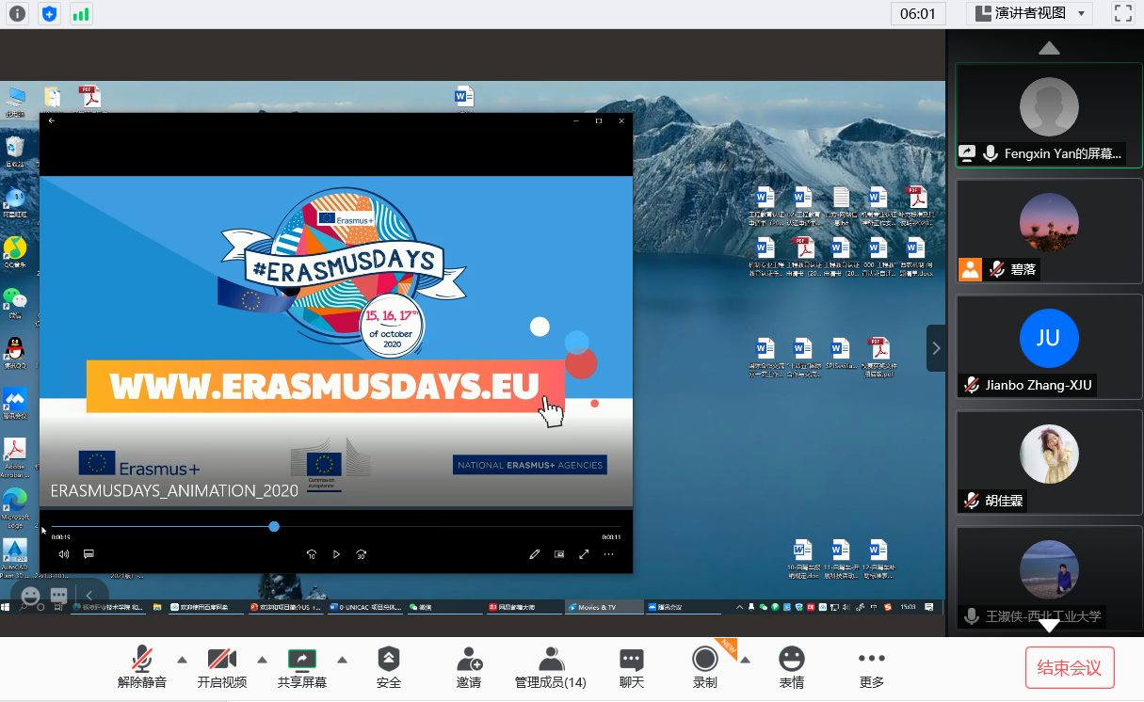Click the 解除静音 microphone icon
Image resolution: width=1144 pixels, height=702 pixels.
142,659
